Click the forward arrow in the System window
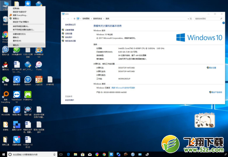 click(68, 19)
